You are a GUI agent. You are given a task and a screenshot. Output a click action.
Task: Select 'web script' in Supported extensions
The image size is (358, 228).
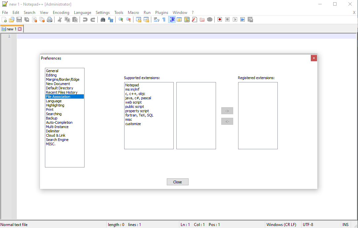(x=133, y=102)
